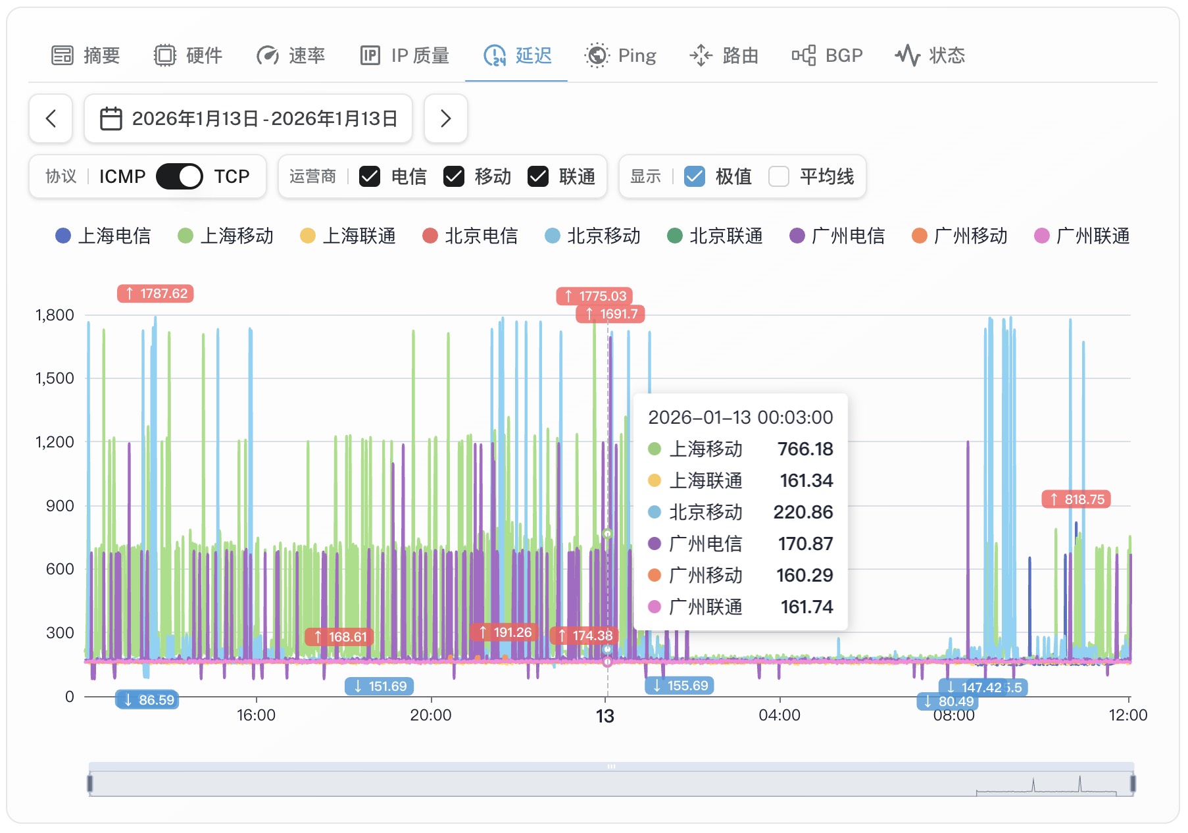Toggle 广州电信 series in legend

tap(837, 236)
